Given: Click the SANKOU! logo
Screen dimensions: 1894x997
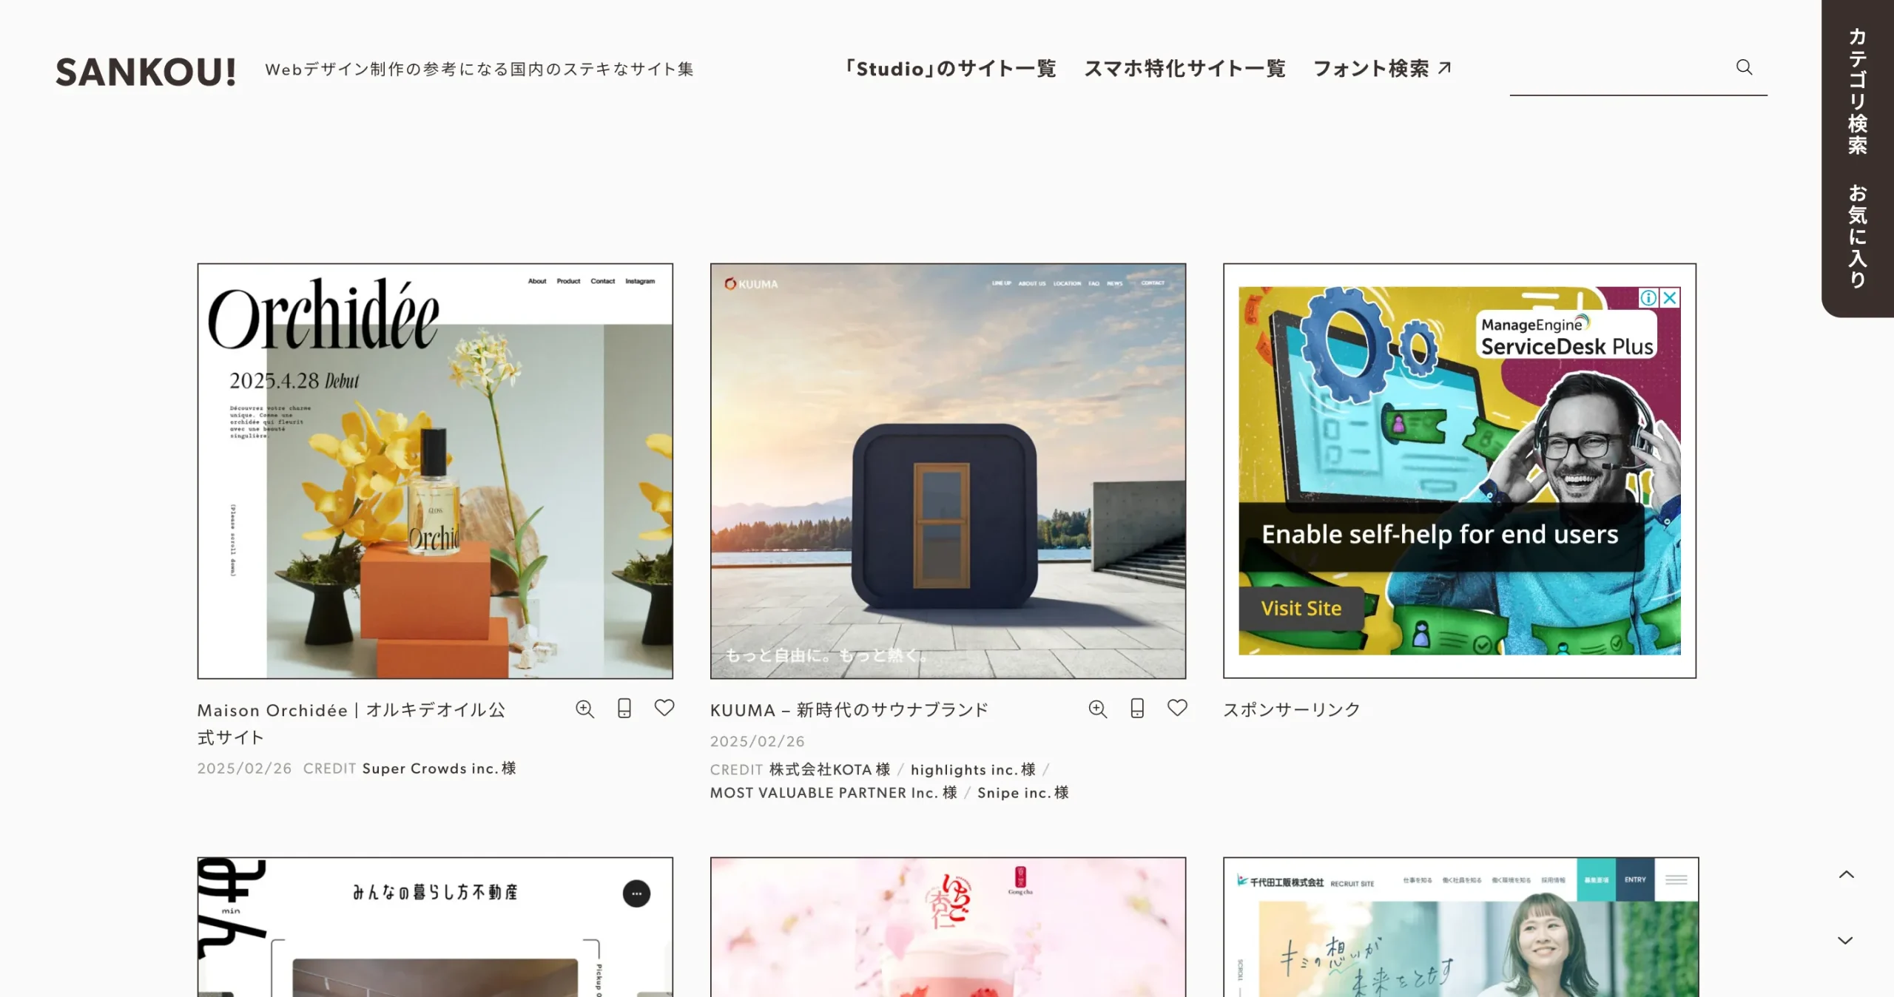Looking at the screenshot, I should click(x=146, y=71).
